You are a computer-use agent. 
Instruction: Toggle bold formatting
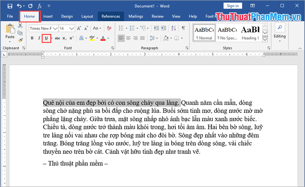click(32, 38)
